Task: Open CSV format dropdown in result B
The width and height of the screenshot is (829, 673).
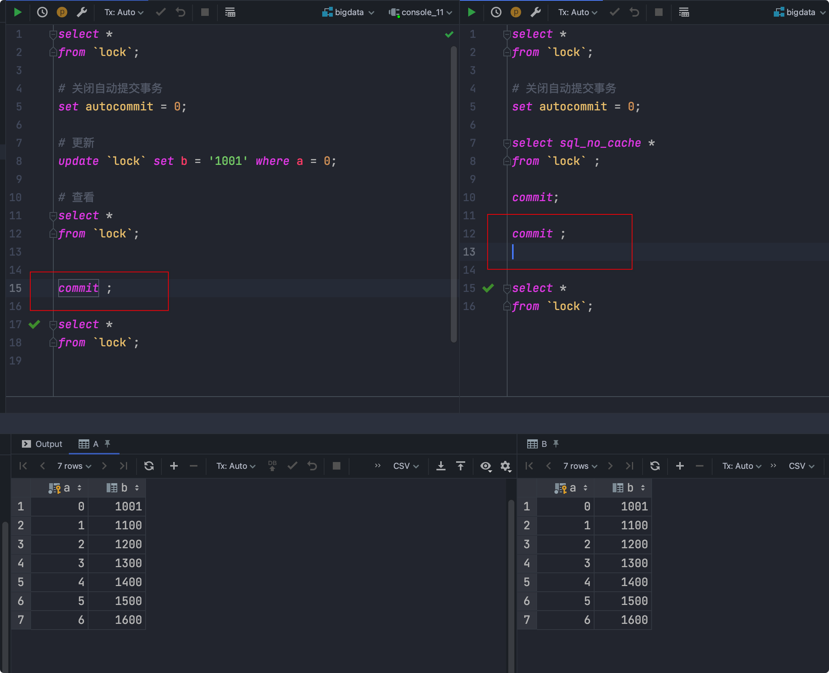Action: point(801,465)
